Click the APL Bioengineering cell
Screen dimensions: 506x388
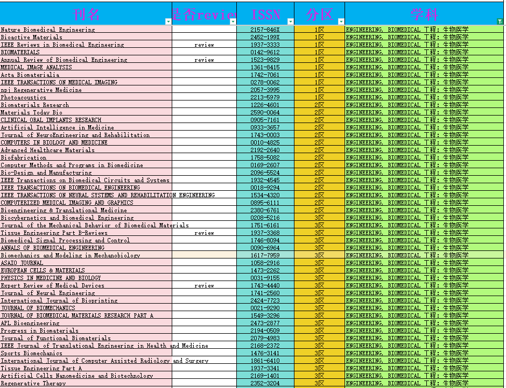coord(86,322)
